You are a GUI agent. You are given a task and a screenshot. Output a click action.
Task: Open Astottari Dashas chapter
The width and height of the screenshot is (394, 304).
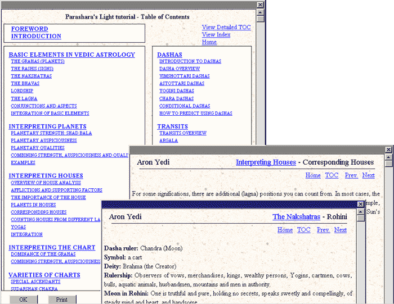(182, 83)
